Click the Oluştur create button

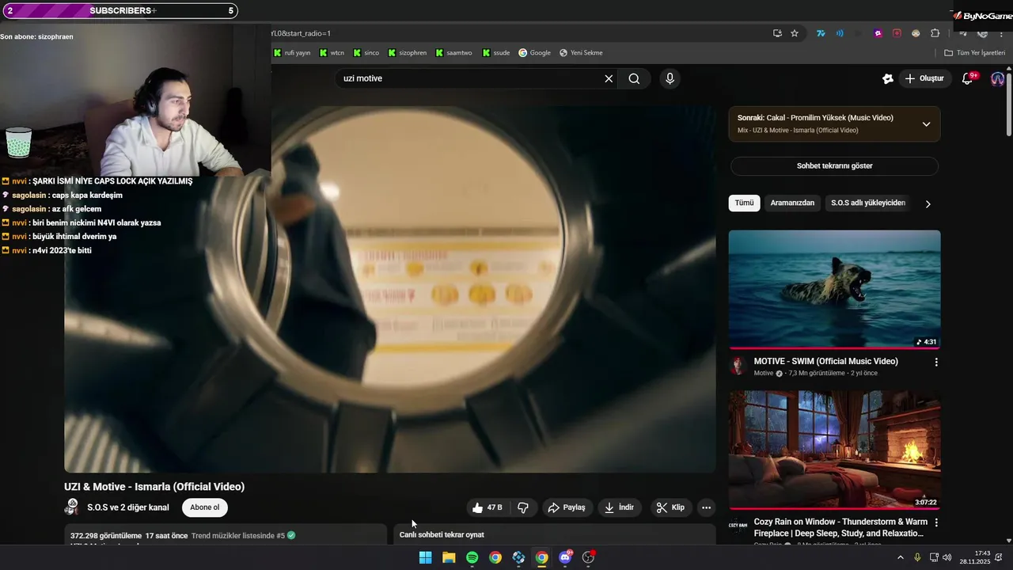(925, 78)
